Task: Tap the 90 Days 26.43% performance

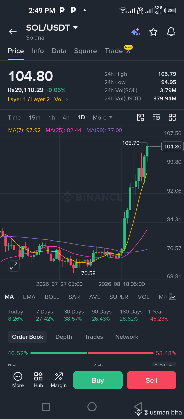Action: (101, 315)
